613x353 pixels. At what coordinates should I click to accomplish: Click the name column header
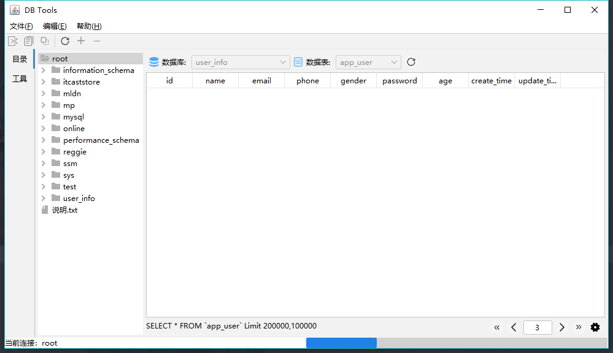pos(215,80)
